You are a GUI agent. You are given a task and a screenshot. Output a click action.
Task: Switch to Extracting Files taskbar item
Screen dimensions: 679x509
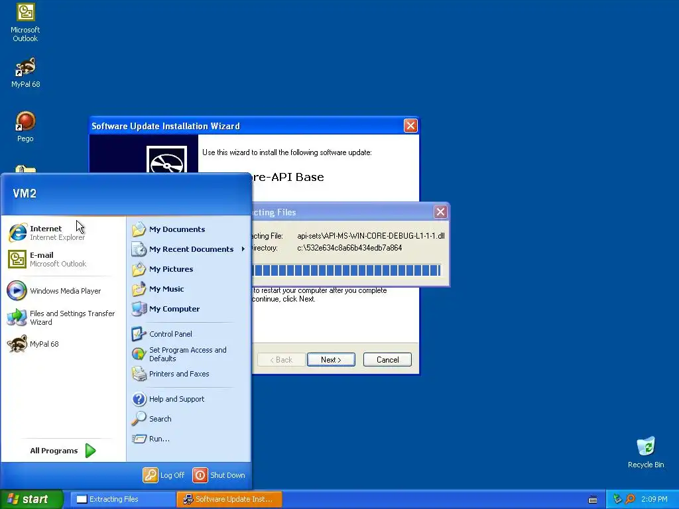[x=123, y=499]
